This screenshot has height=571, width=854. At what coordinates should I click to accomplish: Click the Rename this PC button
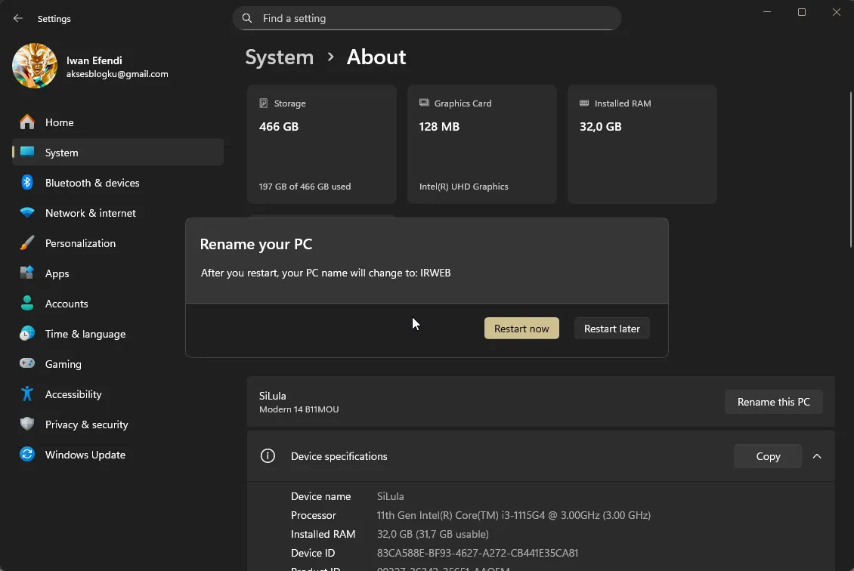pos(773,401)
